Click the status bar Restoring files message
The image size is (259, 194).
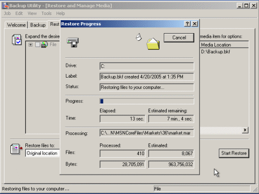point(36,189)
